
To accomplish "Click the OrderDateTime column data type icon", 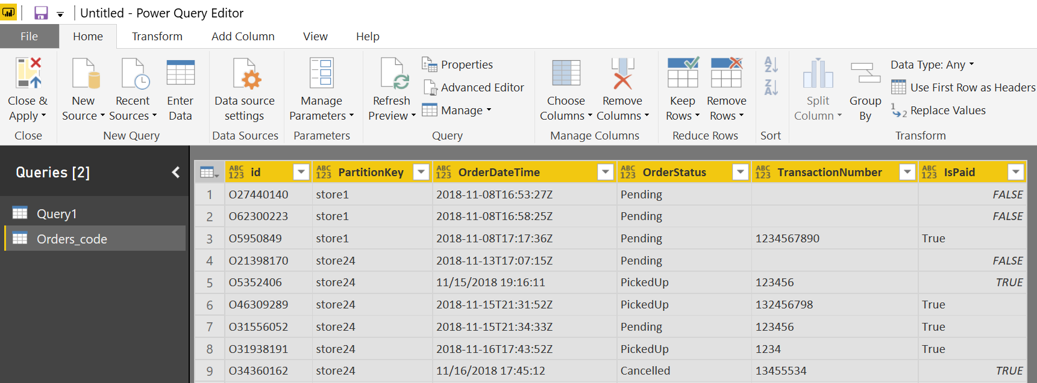I will (443, 173).
